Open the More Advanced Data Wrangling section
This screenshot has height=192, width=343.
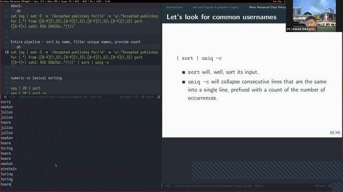tap(267, 7)
